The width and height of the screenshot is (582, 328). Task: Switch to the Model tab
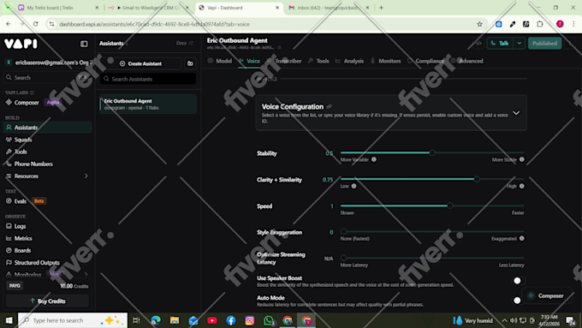(220, 61)
